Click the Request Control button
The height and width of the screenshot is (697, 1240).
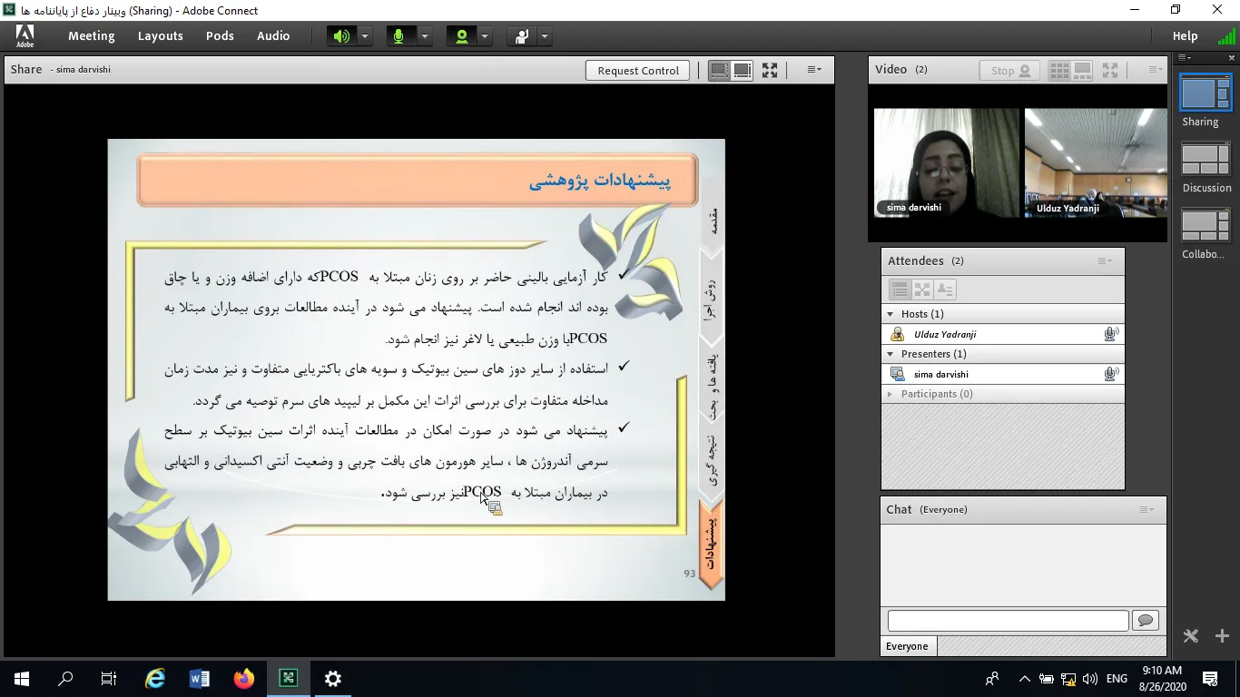638,71
